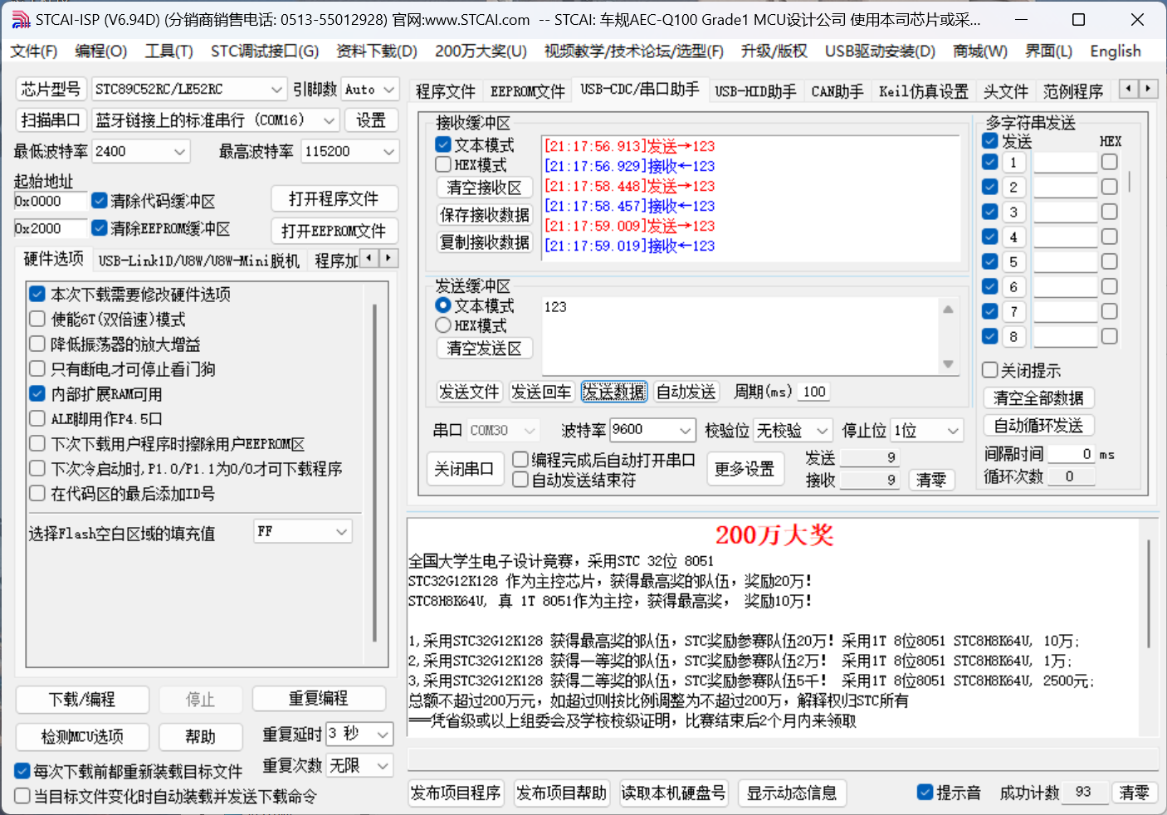Open the 重复次数 无限 dropdown
1167x815 pixels.
click(x=383, y=765)
